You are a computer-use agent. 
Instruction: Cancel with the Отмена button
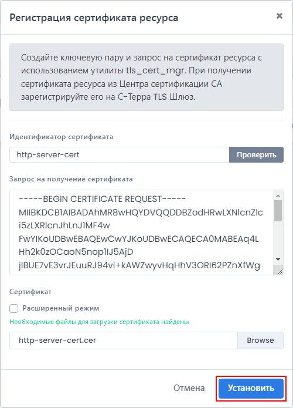click(189, 388)
